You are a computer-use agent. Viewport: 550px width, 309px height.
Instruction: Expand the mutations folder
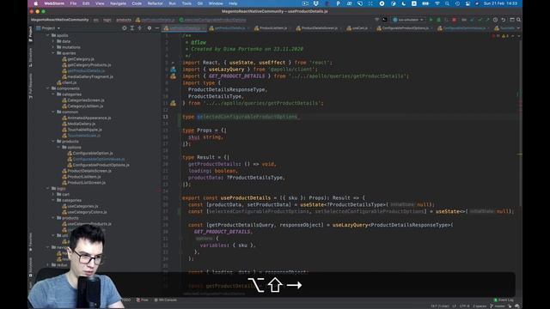pos(53,47)
